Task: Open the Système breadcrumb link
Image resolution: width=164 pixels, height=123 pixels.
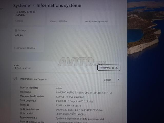Action: click(22, 6)
